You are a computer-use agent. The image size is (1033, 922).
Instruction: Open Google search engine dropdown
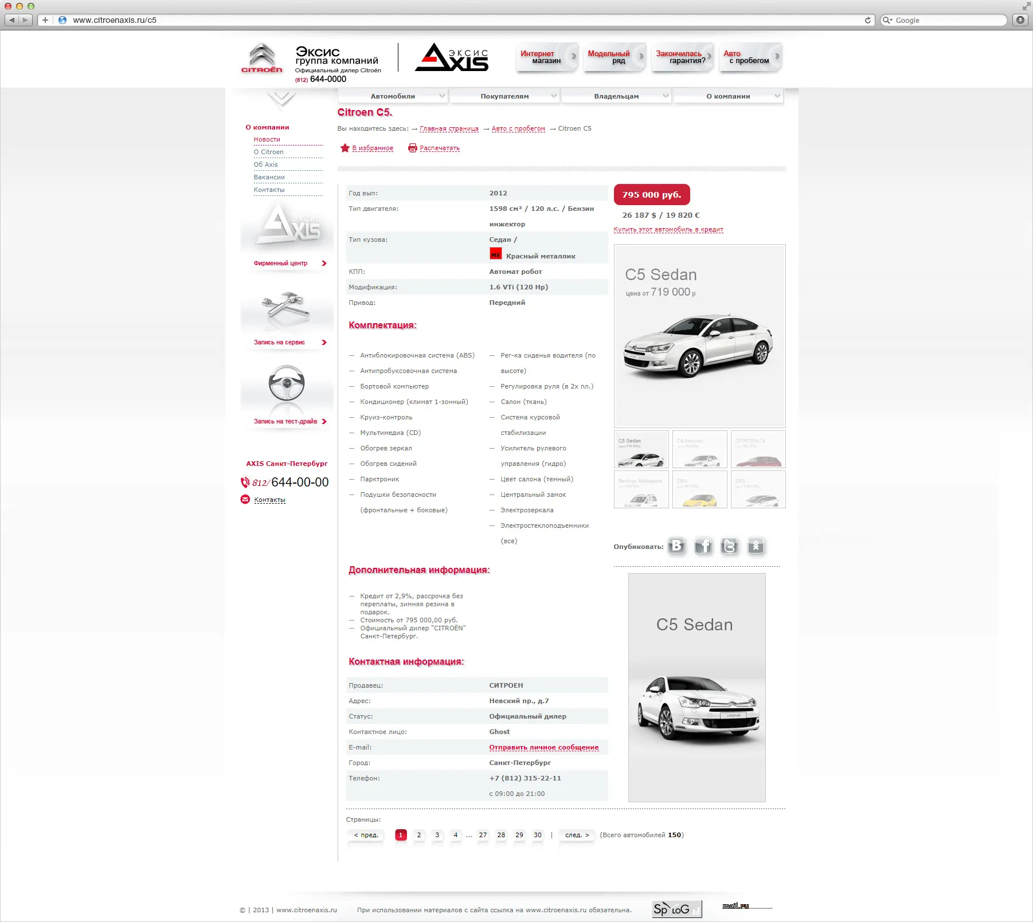pyautogui.click(x=887, y=20)
